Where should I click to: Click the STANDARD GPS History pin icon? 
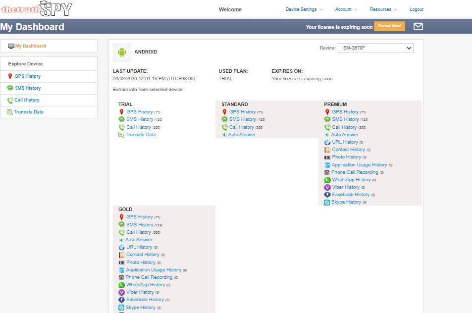(x=224, y=112)
